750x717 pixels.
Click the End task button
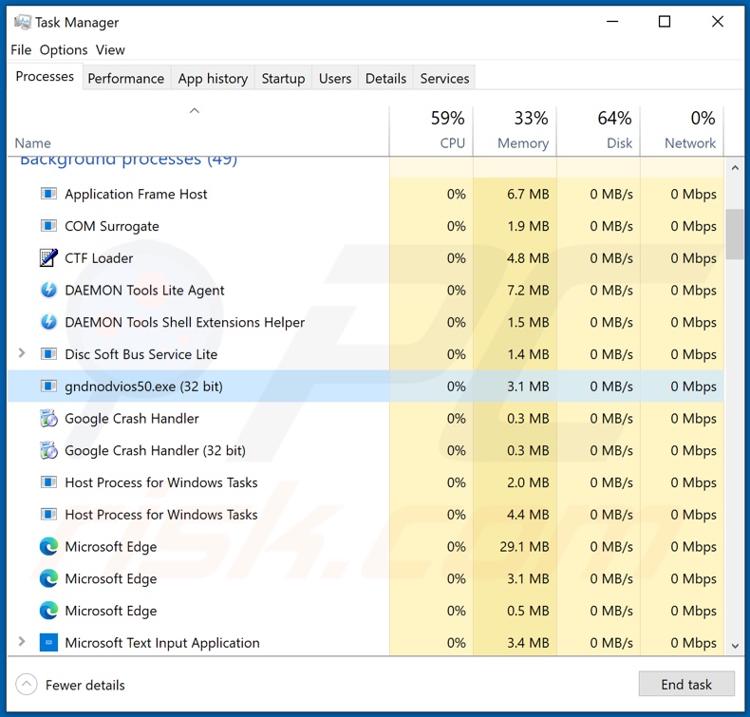tap(686, 685)
